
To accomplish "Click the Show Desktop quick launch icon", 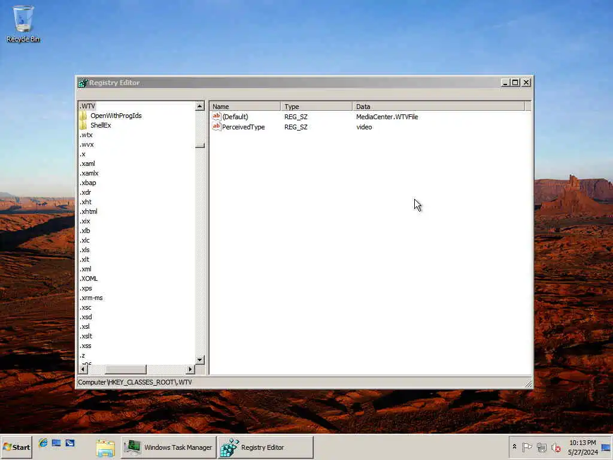I will point(56,443).
